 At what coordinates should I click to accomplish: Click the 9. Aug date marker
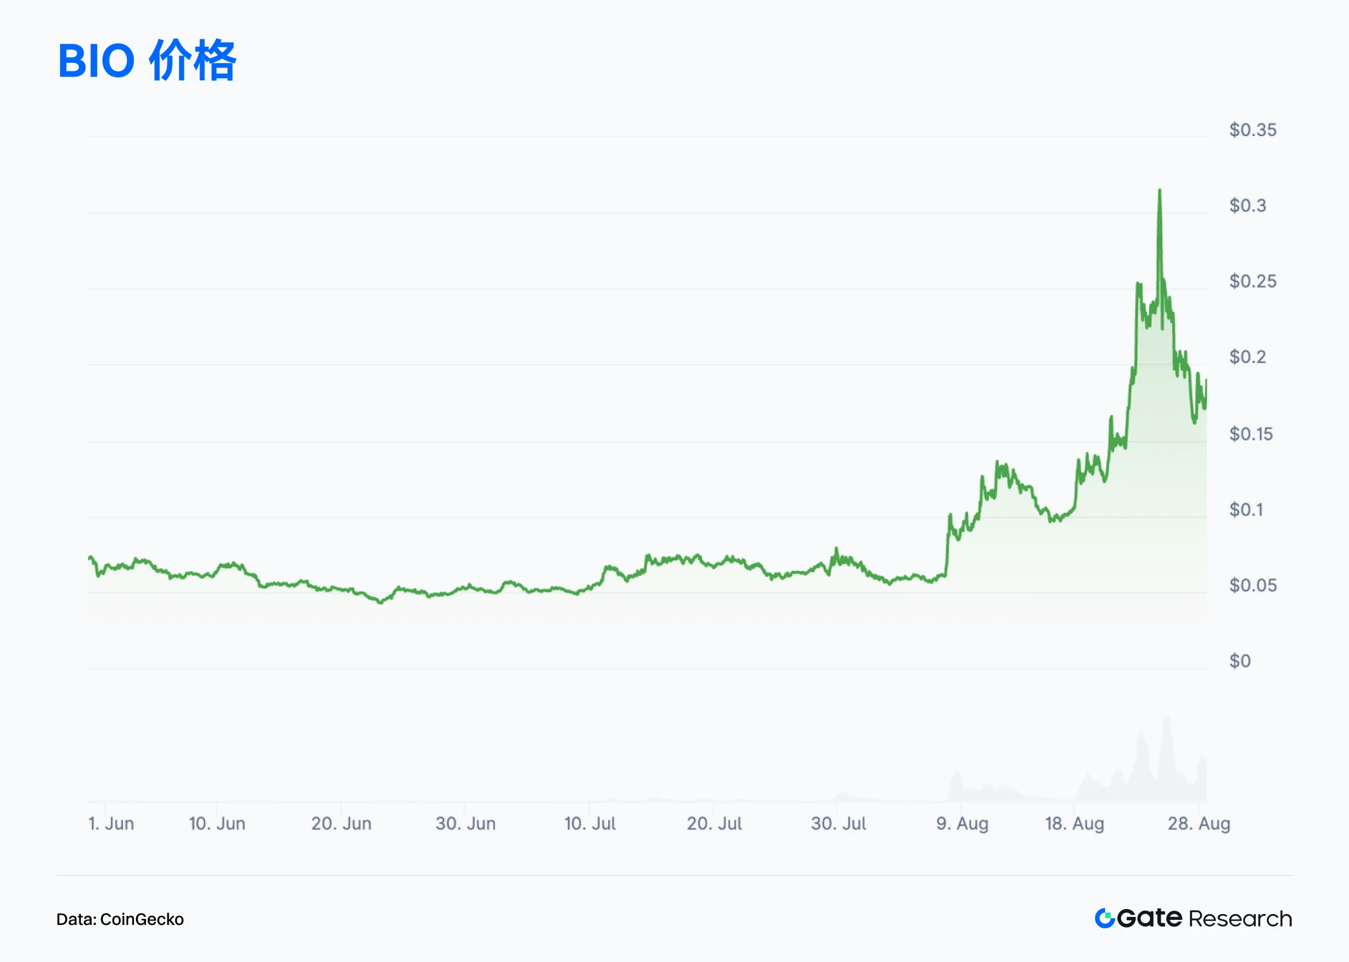coord(962,823)
